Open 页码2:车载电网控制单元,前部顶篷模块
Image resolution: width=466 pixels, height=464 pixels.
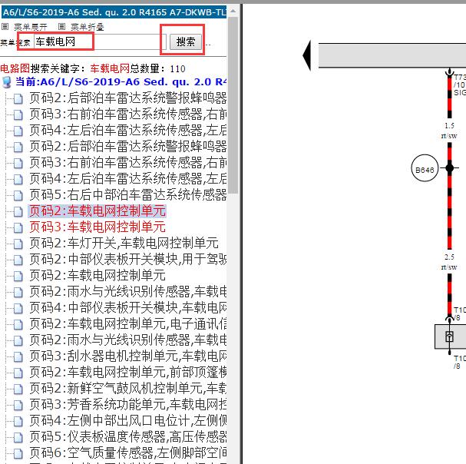tap(127, 372)
